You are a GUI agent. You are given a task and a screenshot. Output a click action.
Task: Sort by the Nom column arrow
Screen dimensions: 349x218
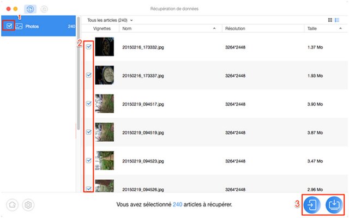214,28
